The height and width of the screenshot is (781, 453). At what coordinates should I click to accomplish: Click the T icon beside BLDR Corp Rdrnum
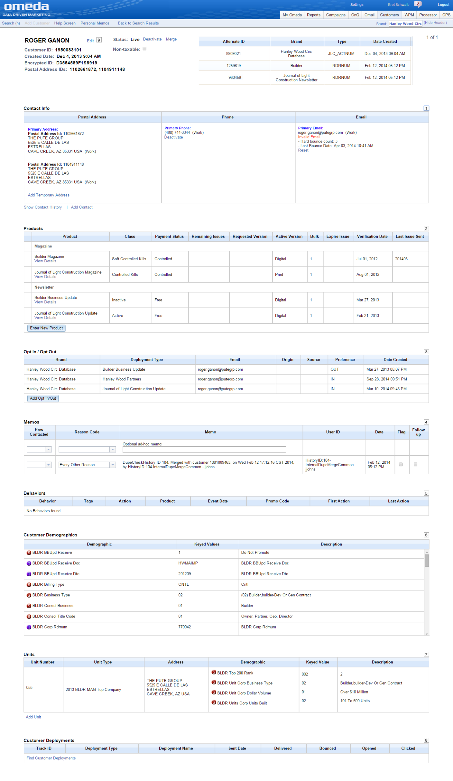pyautogui.click(x=29, y=627)
